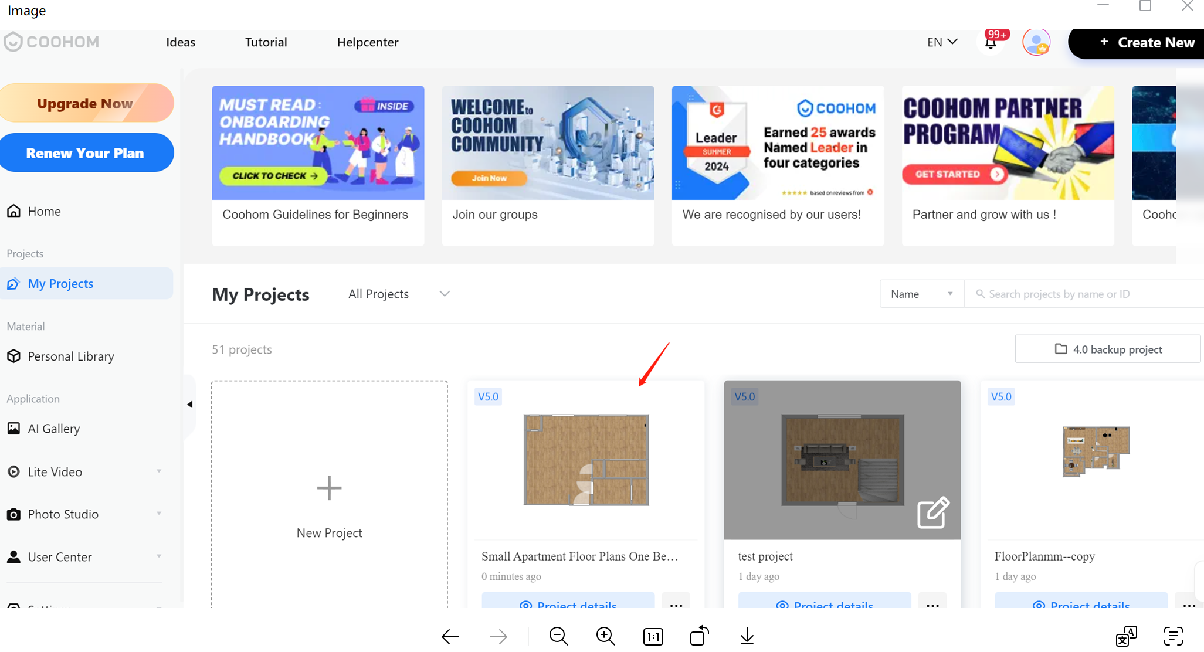This screenshot has width=1204, height=652.
Task: Go back with the left arrow icon
Action: [450, 636]
